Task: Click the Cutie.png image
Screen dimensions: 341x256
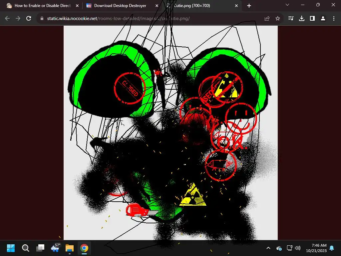Action: tap(170, 133)
